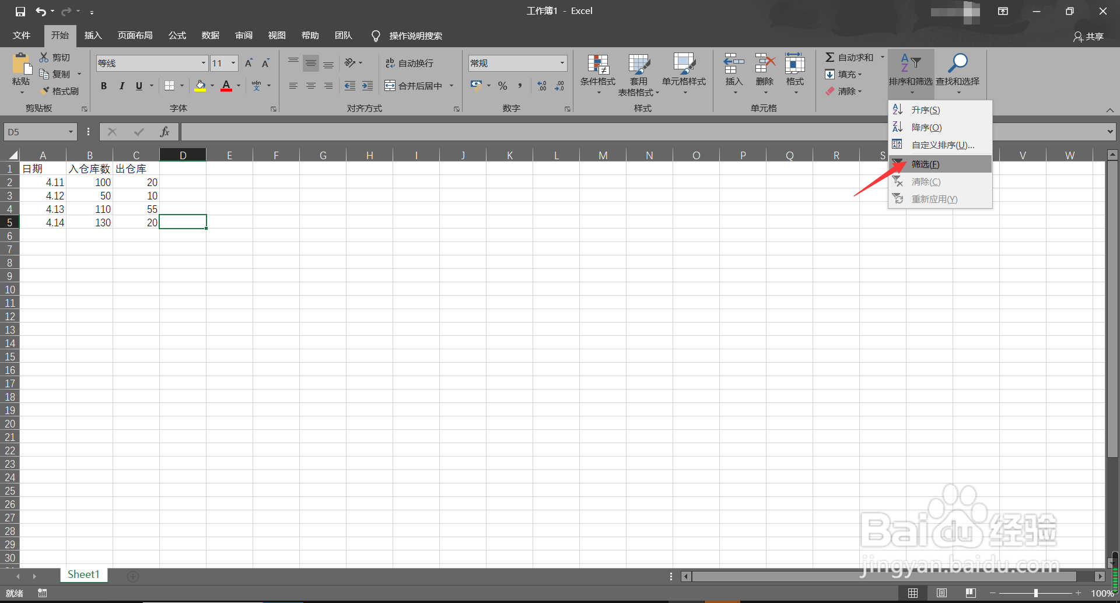Open the Fill (填充) dropdown
The width and height of the screenshot is (1120, 603).
pos(843,74)
